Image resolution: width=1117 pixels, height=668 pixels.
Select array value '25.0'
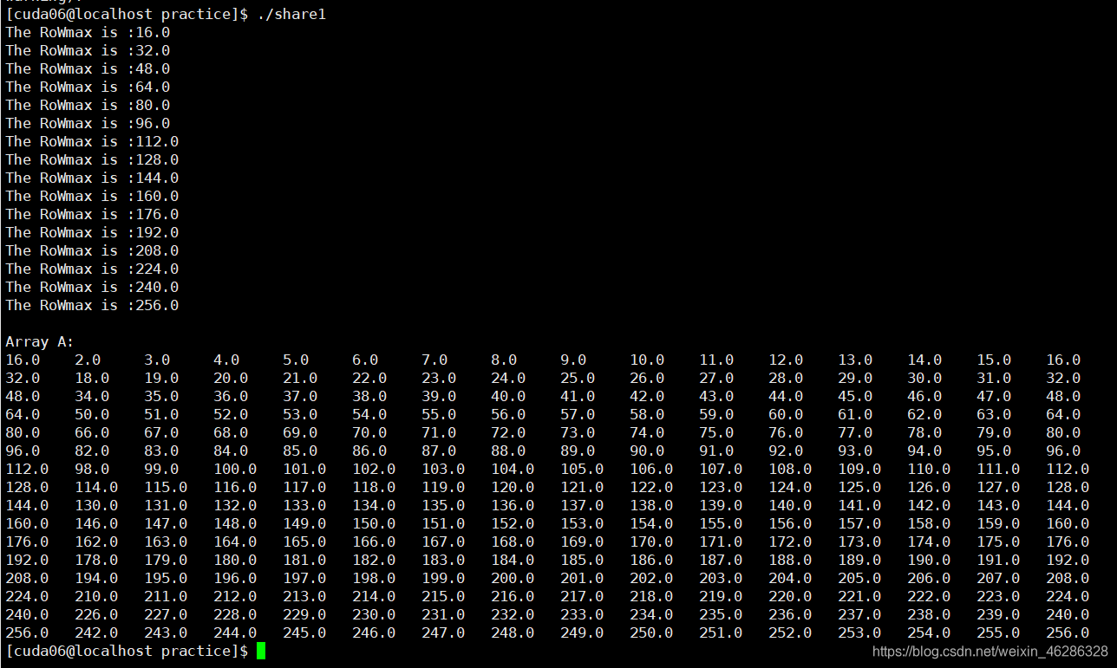(578, 379)
